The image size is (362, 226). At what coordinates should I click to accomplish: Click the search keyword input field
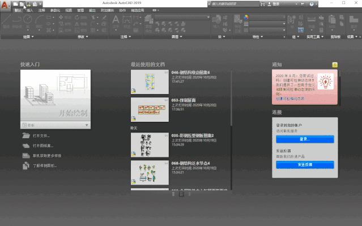(x=235, y=4)
